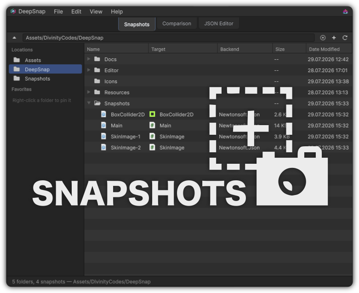Screen dimensions: 359x293
Task: Open the Help menu
Action: pos(117,11)
